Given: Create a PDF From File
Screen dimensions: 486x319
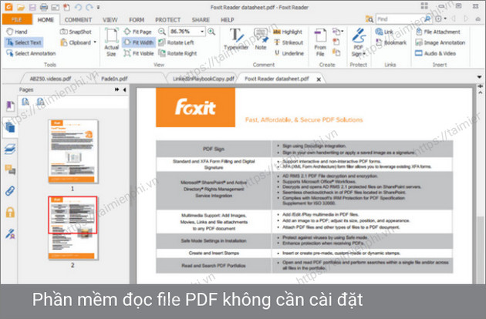Looking at the screenshot, I should 320,42.
